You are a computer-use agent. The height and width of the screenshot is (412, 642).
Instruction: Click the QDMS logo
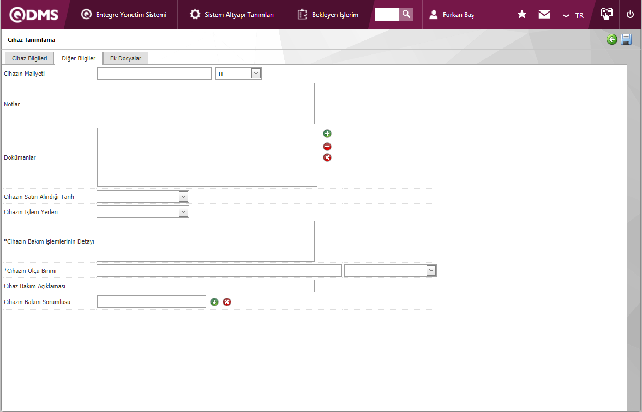tap(34, 15)
